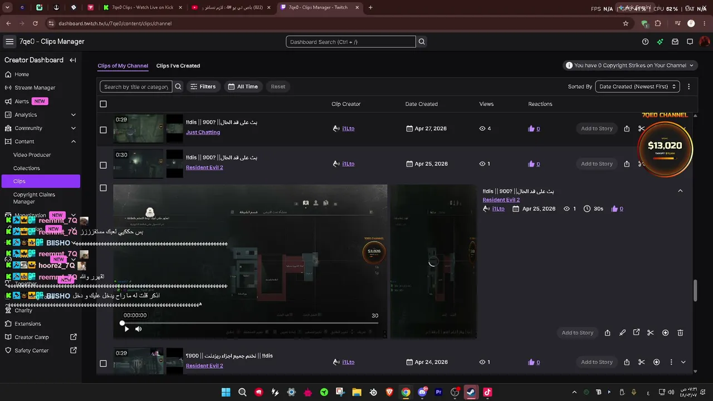Expand the Community sidebar section
Viewport: 713px width, 401px height.
[x=74, y=128]
